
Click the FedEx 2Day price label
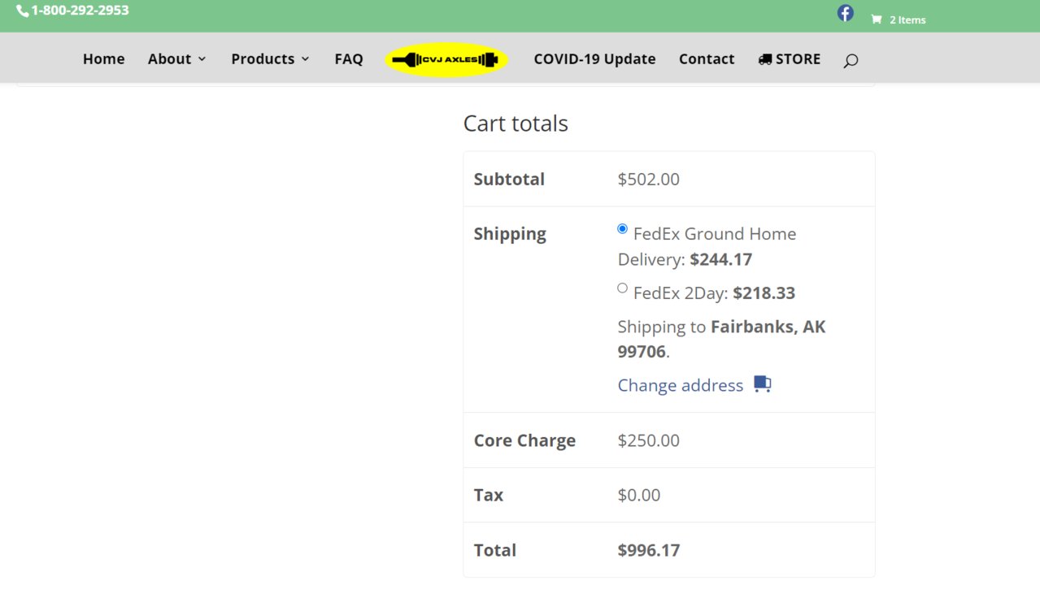click(764, 293)
